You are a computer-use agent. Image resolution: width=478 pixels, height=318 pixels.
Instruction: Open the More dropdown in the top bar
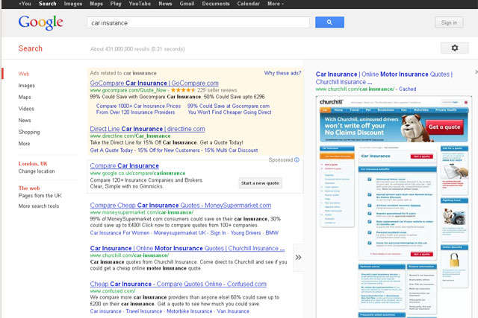tap(276, 4)
